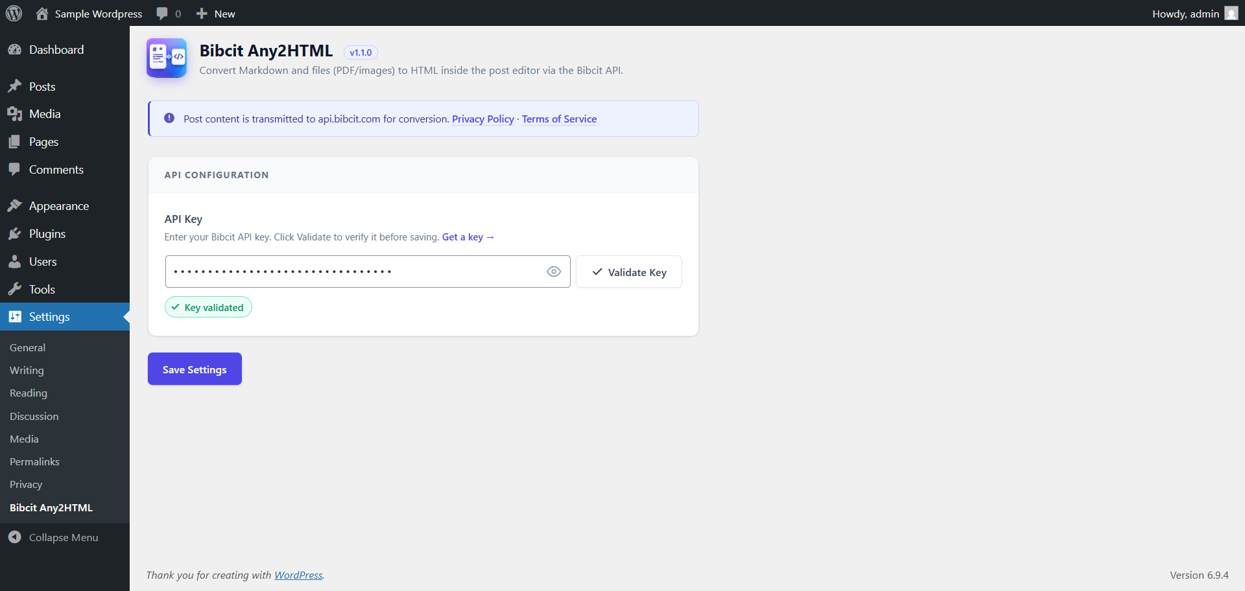Open the comments bubble in admin bar
This screenshot has height=591, width=1245.
pyautogui.click(x=162, y=14)
